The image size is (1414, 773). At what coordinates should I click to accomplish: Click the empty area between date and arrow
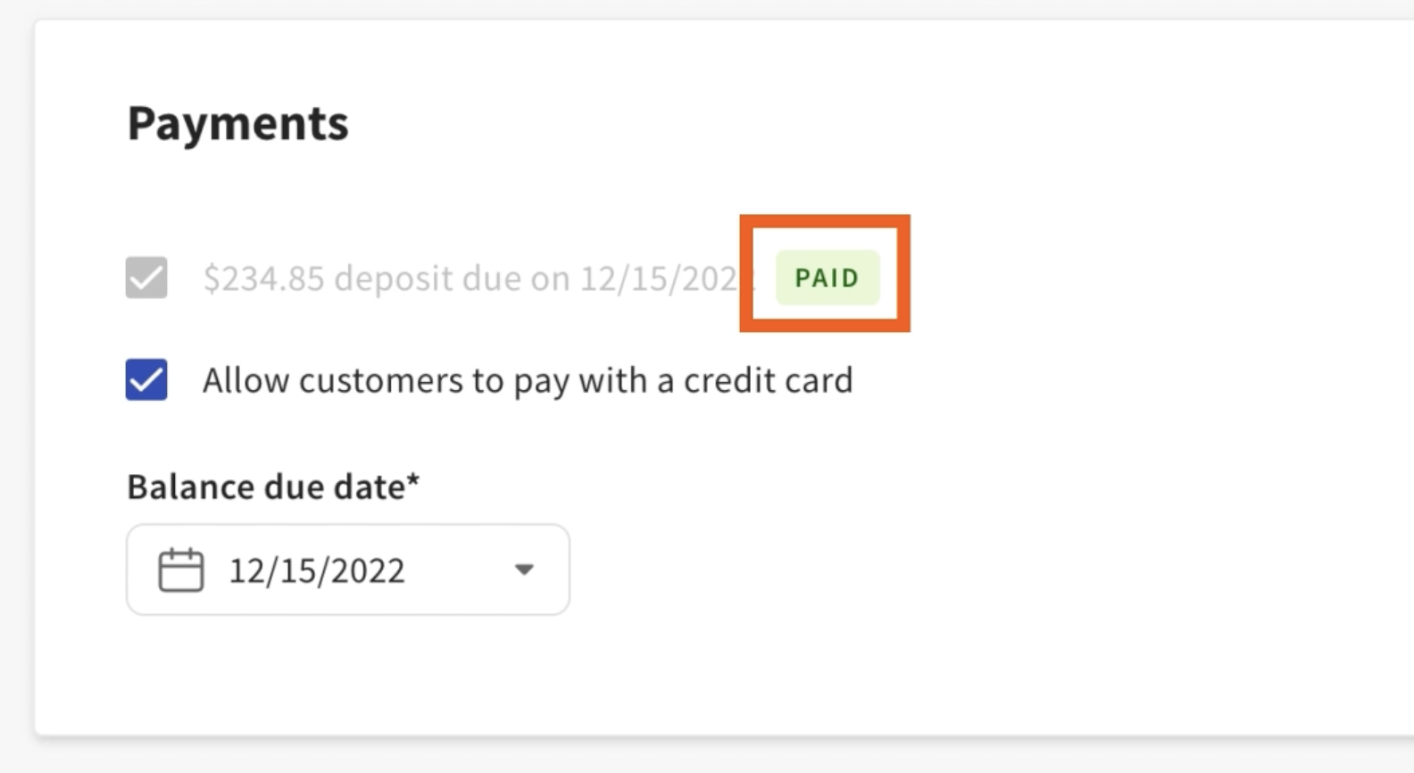pos(460,569)
